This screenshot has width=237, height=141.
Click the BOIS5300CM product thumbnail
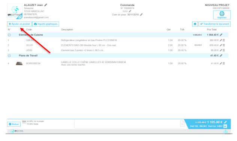click(x=19, y=63)
